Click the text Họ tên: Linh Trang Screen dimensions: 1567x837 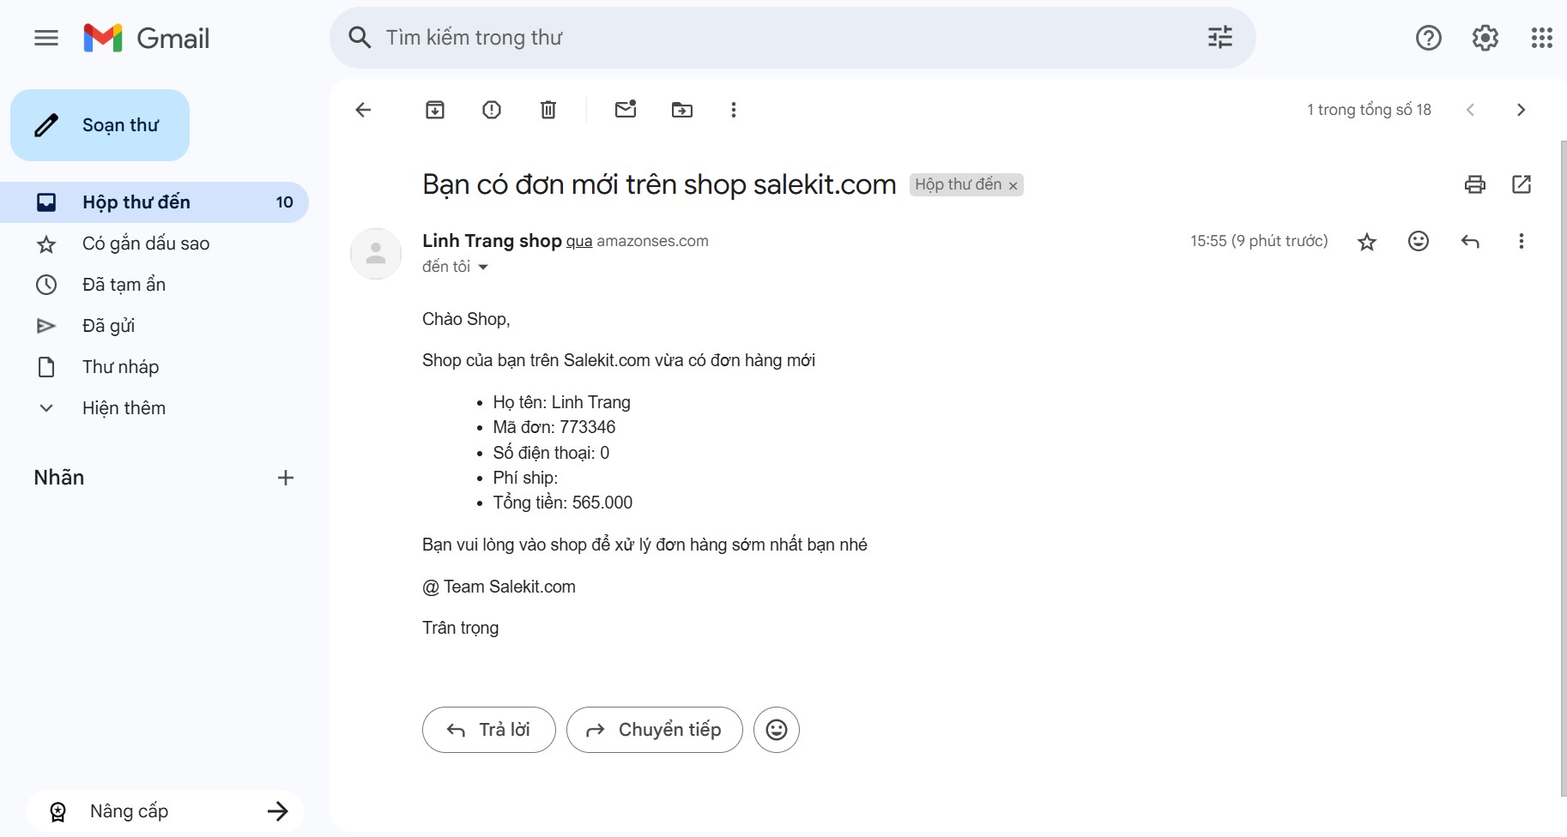point(562,402)
